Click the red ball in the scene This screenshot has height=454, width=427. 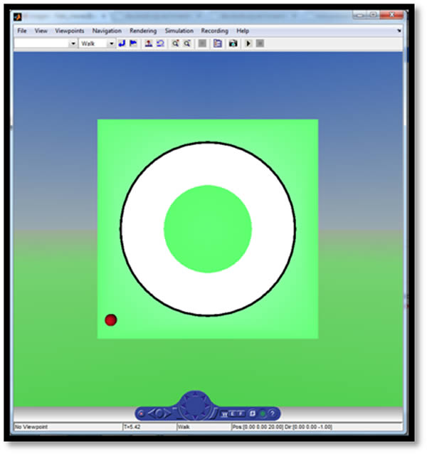click(x=110, y=320)
